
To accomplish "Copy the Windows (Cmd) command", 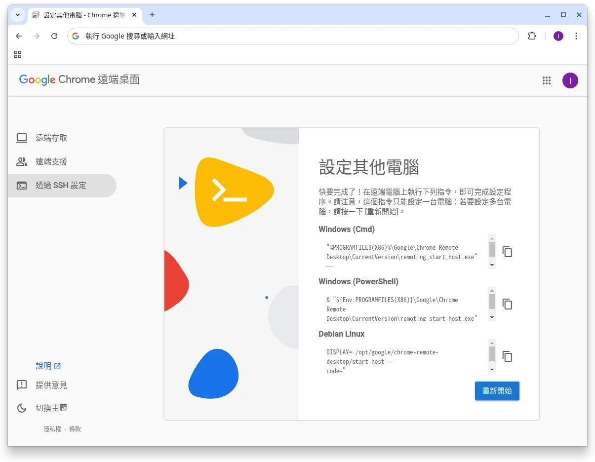I will point(507,252).
